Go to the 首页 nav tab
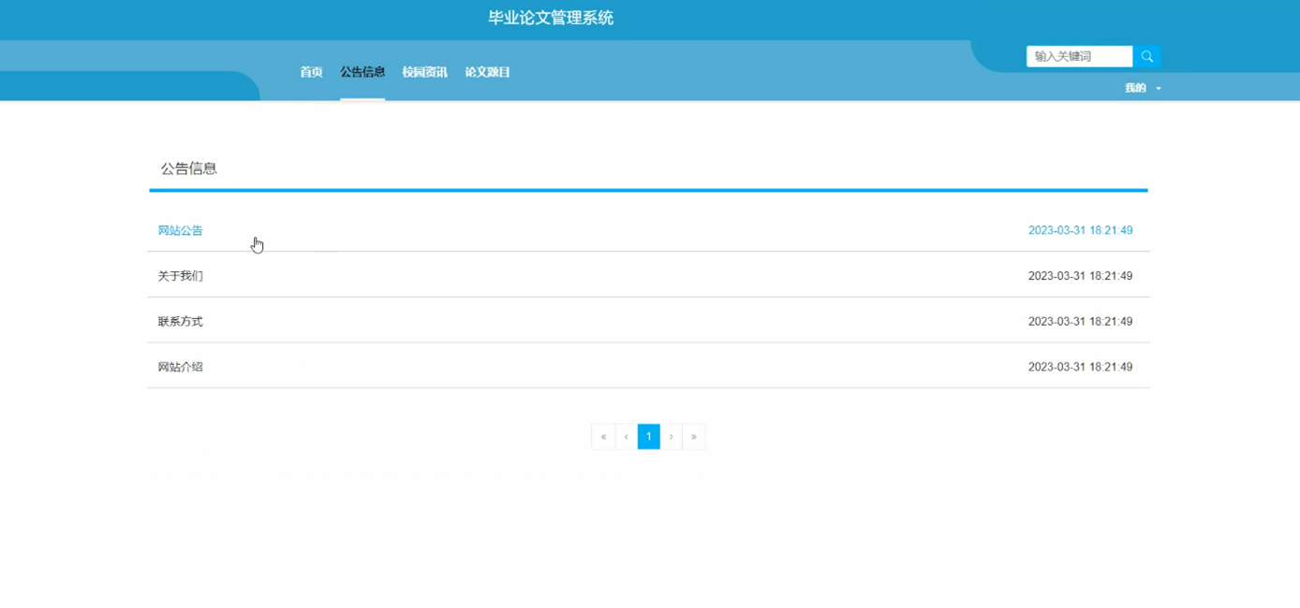The height and width of the screenshot is (608, 1300). tap(311, 72)
